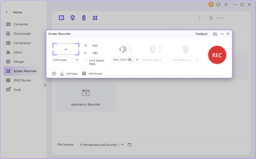Toggle the system audio speaker icon
256x159 pixels.
pyautogui.click(x=123, y=49)
